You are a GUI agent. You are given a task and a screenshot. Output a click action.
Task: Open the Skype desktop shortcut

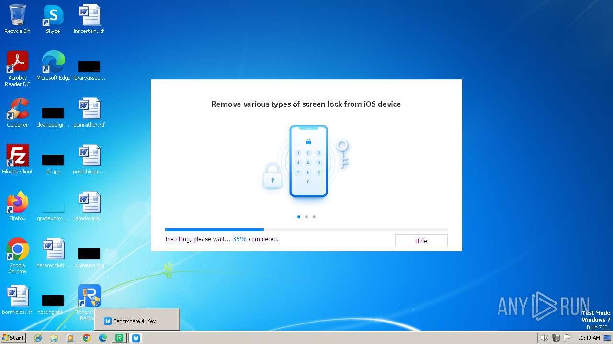53,19
